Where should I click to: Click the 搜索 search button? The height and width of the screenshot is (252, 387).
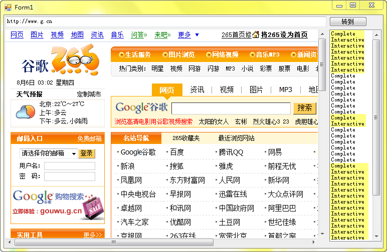click(x=305, y=108)
